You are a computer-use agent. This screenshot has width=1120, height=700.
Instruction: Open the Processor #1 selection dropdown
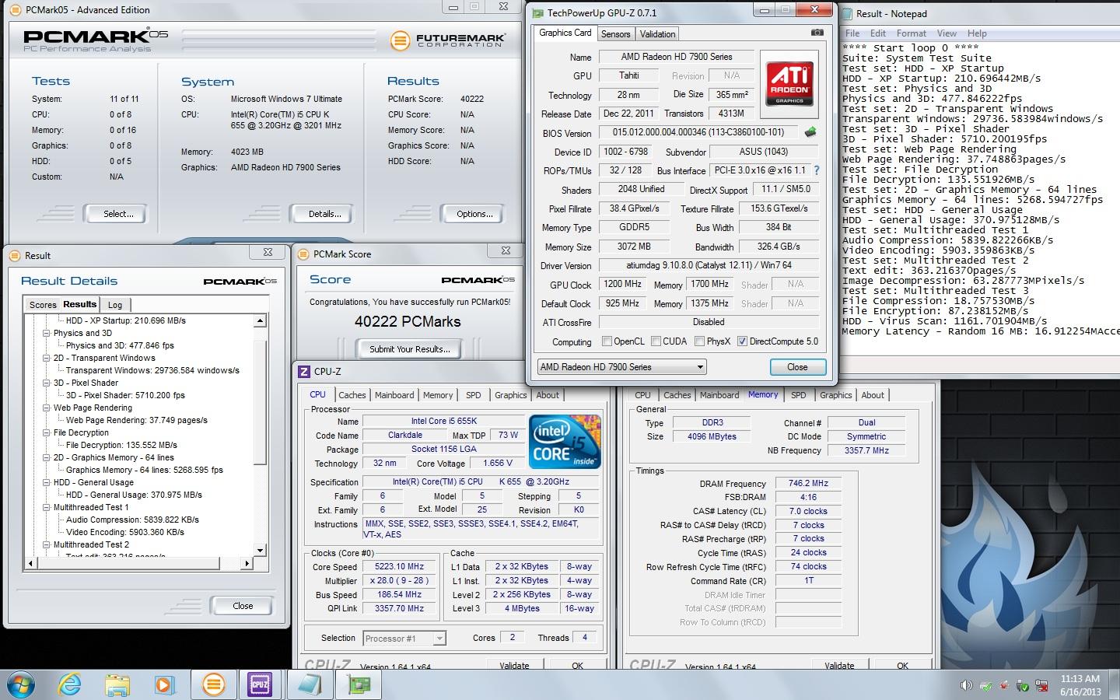404,639
